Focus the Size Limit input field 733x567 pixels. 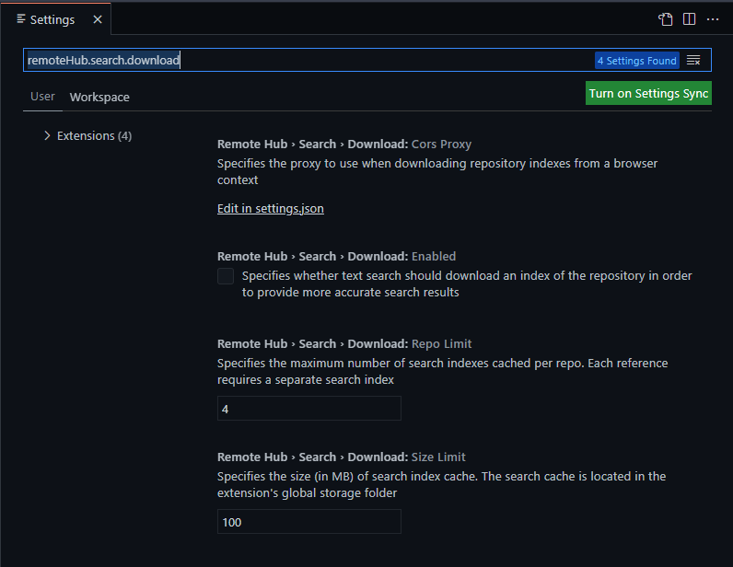pos(309,521)
